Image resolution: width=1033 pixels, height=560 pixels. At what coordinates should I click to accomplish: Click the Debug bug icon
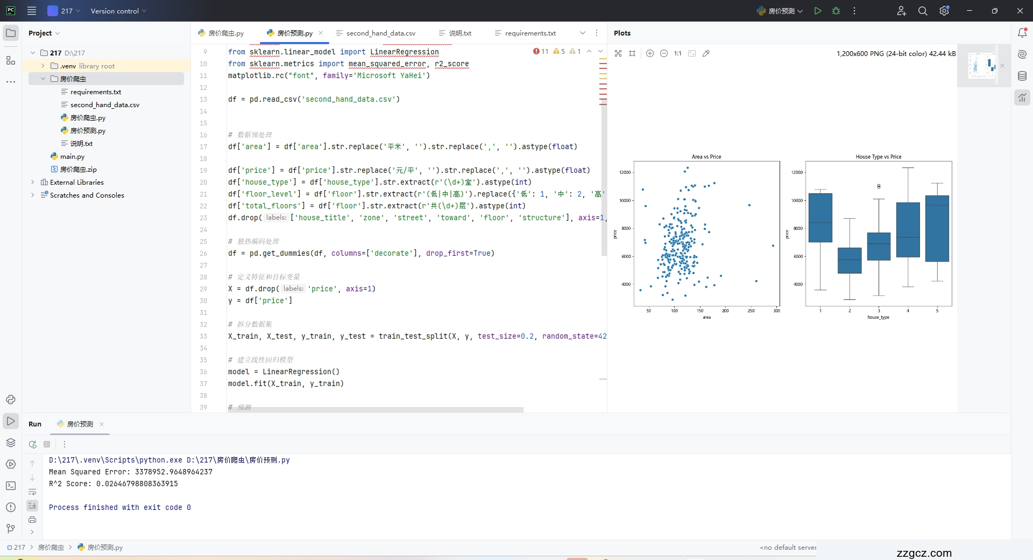(x=836, y=11)
